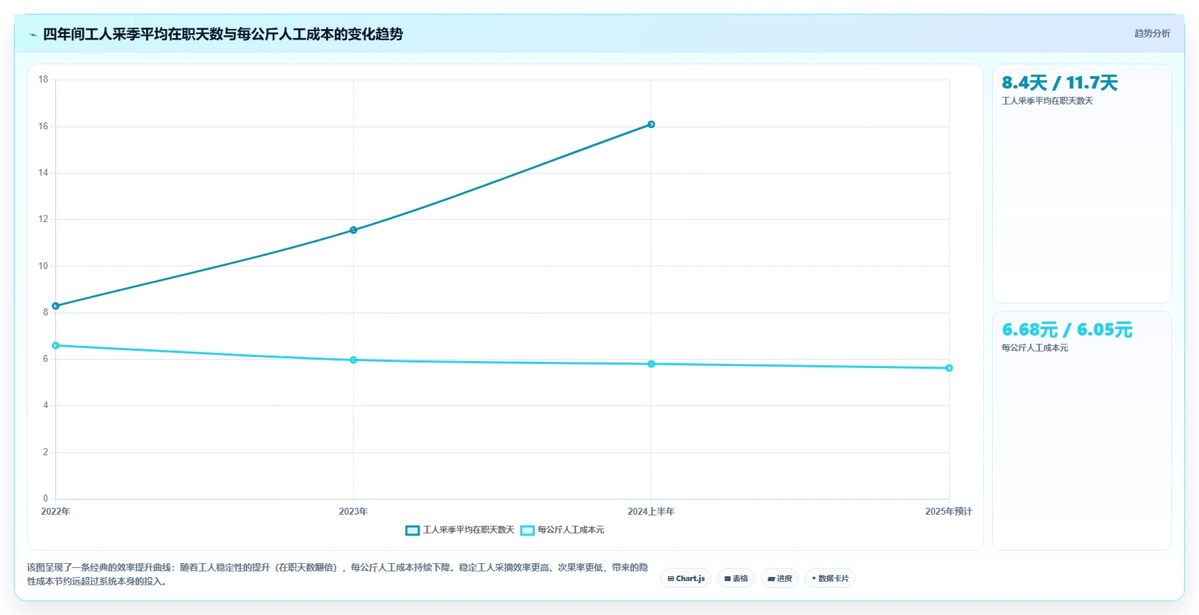Click the 趋势分析 label in header

pyautogui.click(x=1152, y=33)
